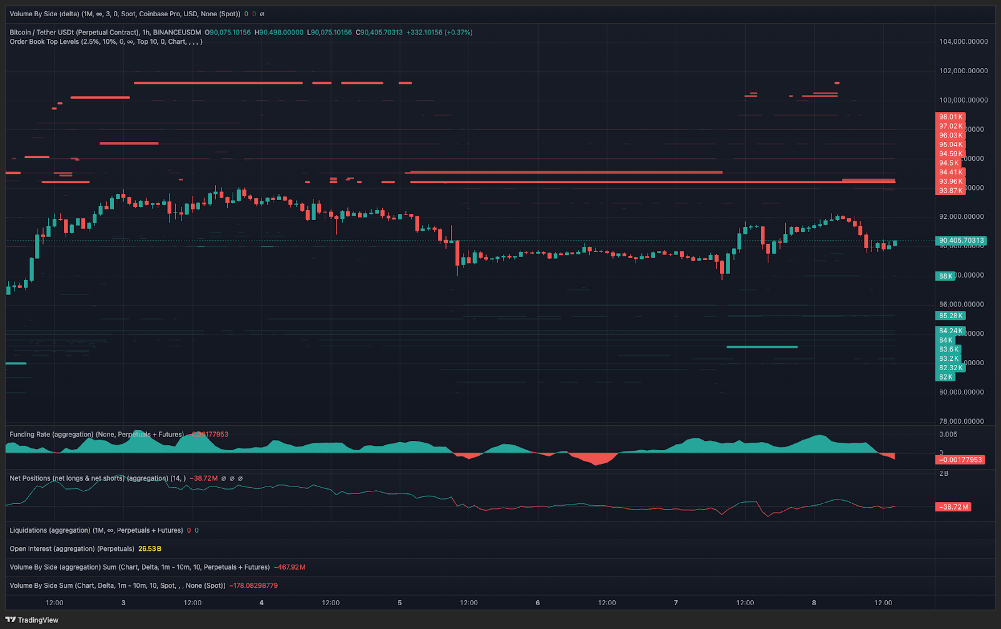This screenshot has height=629, width=1001.
Task: Select the Open Interest (aggregation) legend
Action: (72, 548)
